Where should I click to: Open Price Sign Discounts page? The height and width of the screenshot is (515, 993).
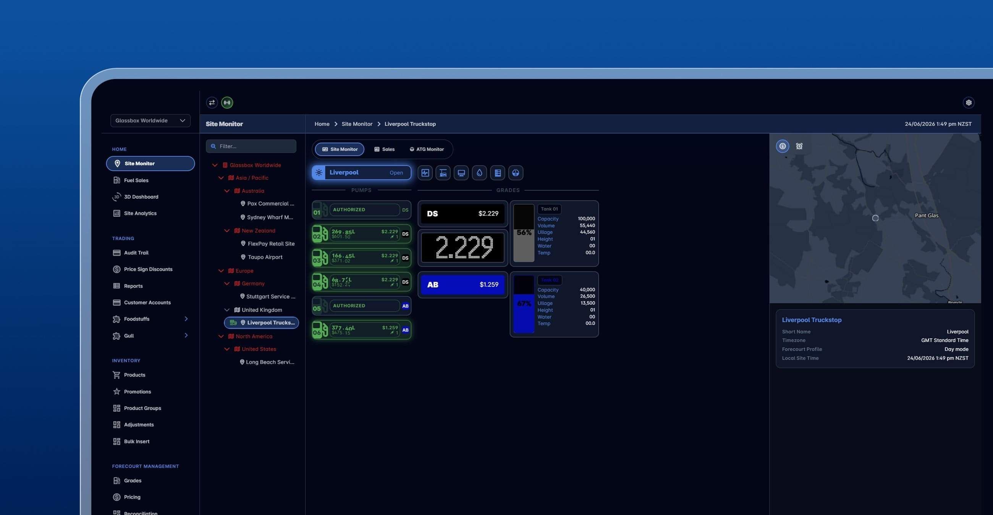point(148,269)
